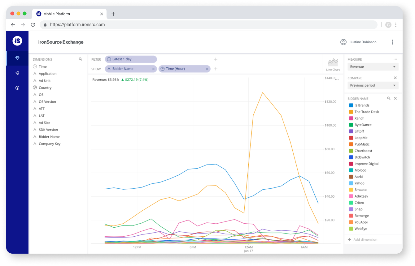Open the diamond icon in left sidebar
The width and height of the screenshot is (415, 266).
pos(17,58)
